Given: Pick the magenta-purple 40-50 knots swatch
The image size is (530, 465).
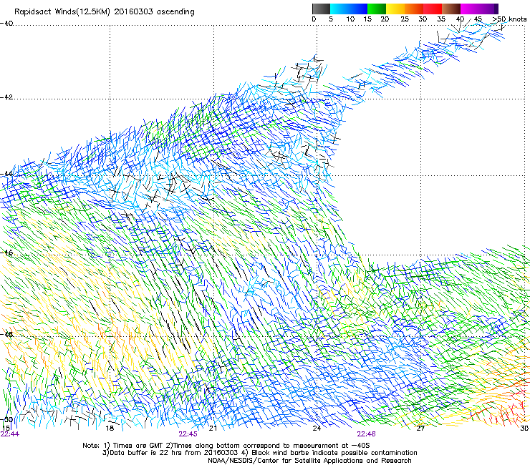Looking at the screenshot, I should [479, 9].
